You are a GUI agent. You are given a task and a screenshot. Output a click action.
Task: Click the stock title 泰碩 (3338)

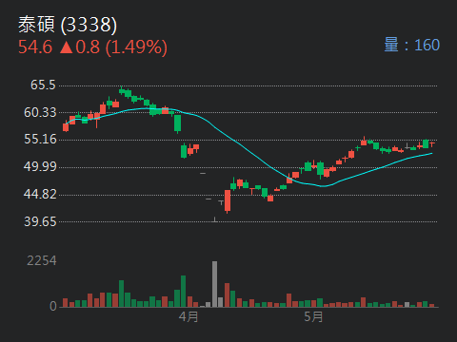[68, 25]
